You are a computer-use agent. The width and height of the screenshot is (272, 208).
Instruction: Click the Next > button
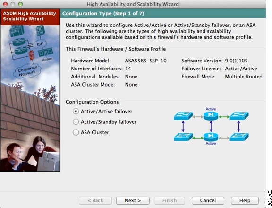tap(133, 200)
